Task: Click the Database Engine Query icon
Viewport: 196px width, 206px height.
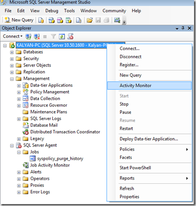Action: pyautogui.click(x=41, y=20)
